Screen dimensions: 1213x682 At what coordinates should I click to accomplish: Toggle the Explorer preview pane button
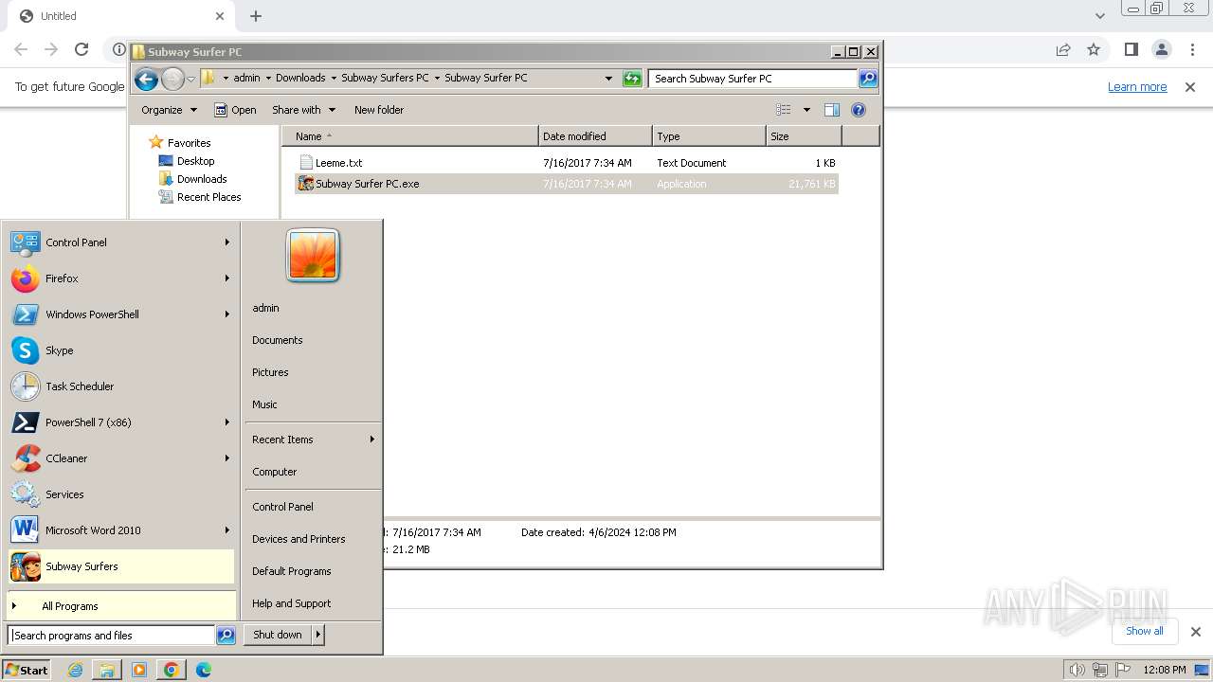click(832, 110)
